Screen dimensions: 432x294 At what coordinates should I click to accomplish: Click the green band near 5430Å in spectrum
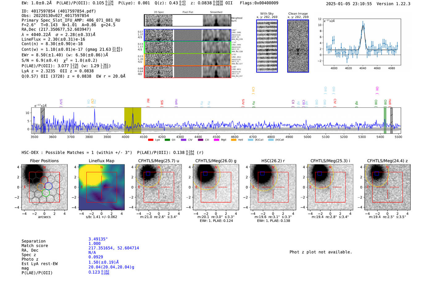(385, 120)
